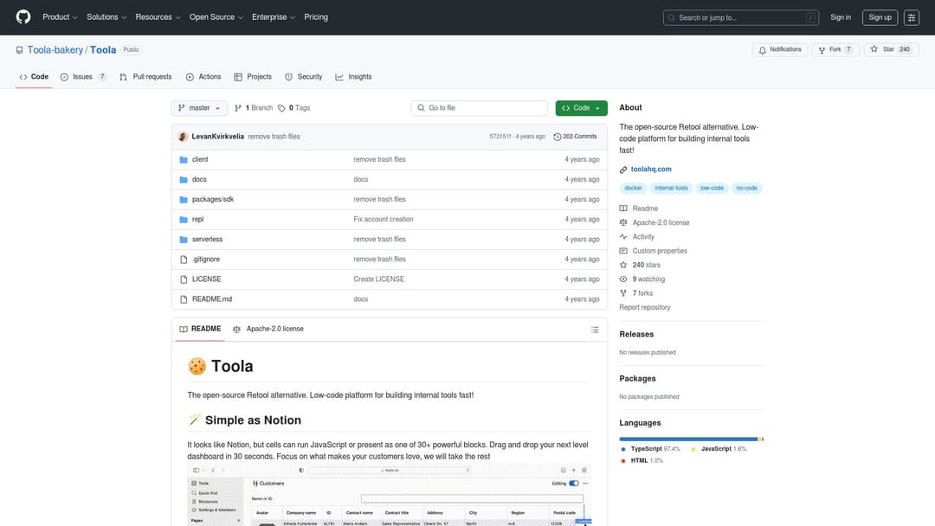
Task: Open the packages/sdk folder
Action: tap(213, 200)
